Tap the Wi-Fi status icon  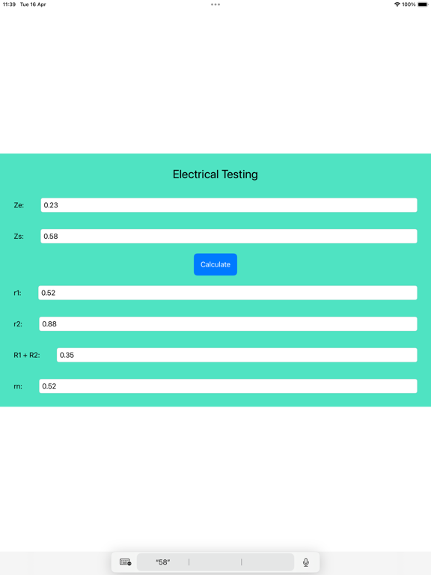coord(397,4)
